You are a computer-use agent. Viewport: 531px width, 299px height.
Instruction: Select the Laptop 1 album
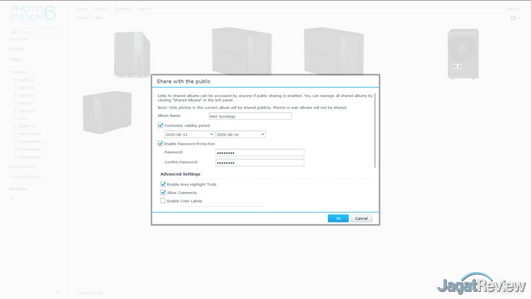click(26, 79)
